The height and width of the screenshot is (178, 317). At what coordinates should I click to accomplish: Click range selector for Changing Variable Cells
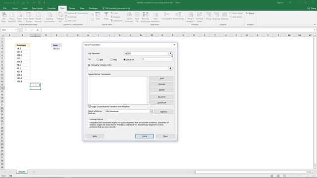(170, 69)
